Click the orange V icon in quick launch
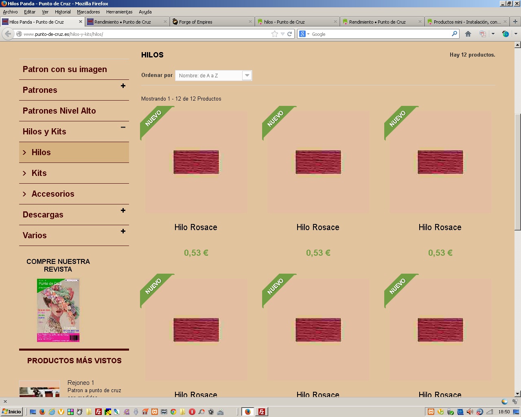 (61, 412)
